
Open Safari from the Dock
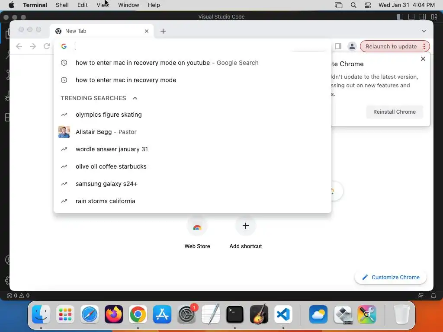[x=90, y=314]
